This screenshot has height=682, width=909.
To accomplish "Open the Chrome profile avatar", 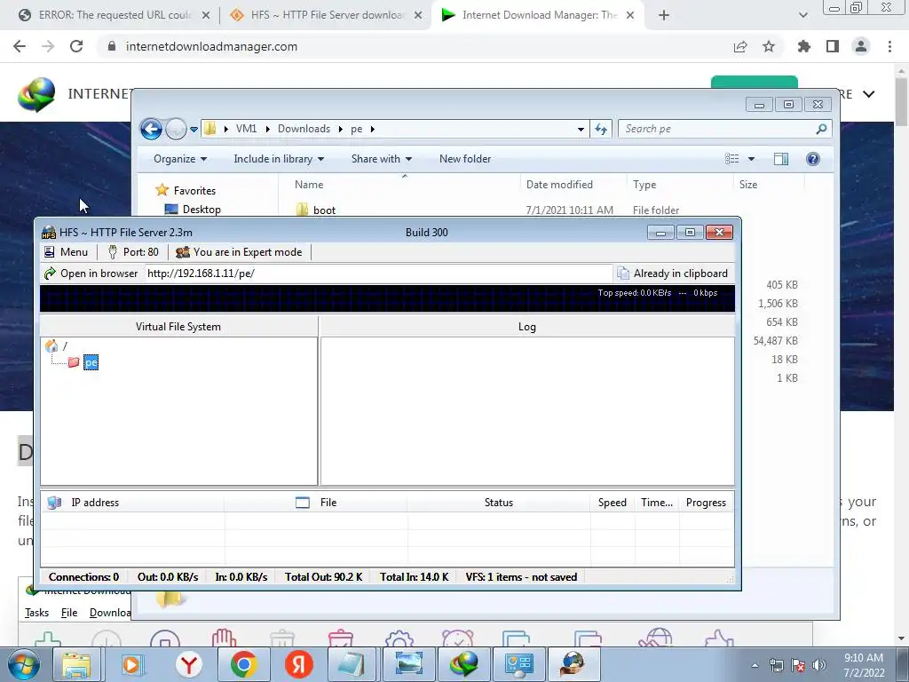I will (x=861, y=46).
